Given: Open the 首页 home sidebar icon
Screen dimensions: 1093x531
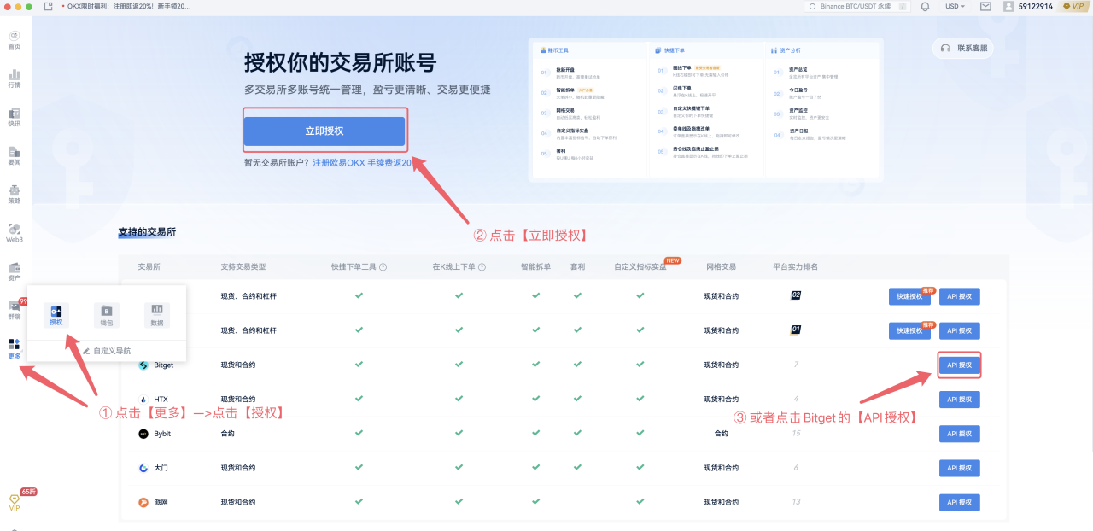Looking at the screenshot, I should 15,39.
